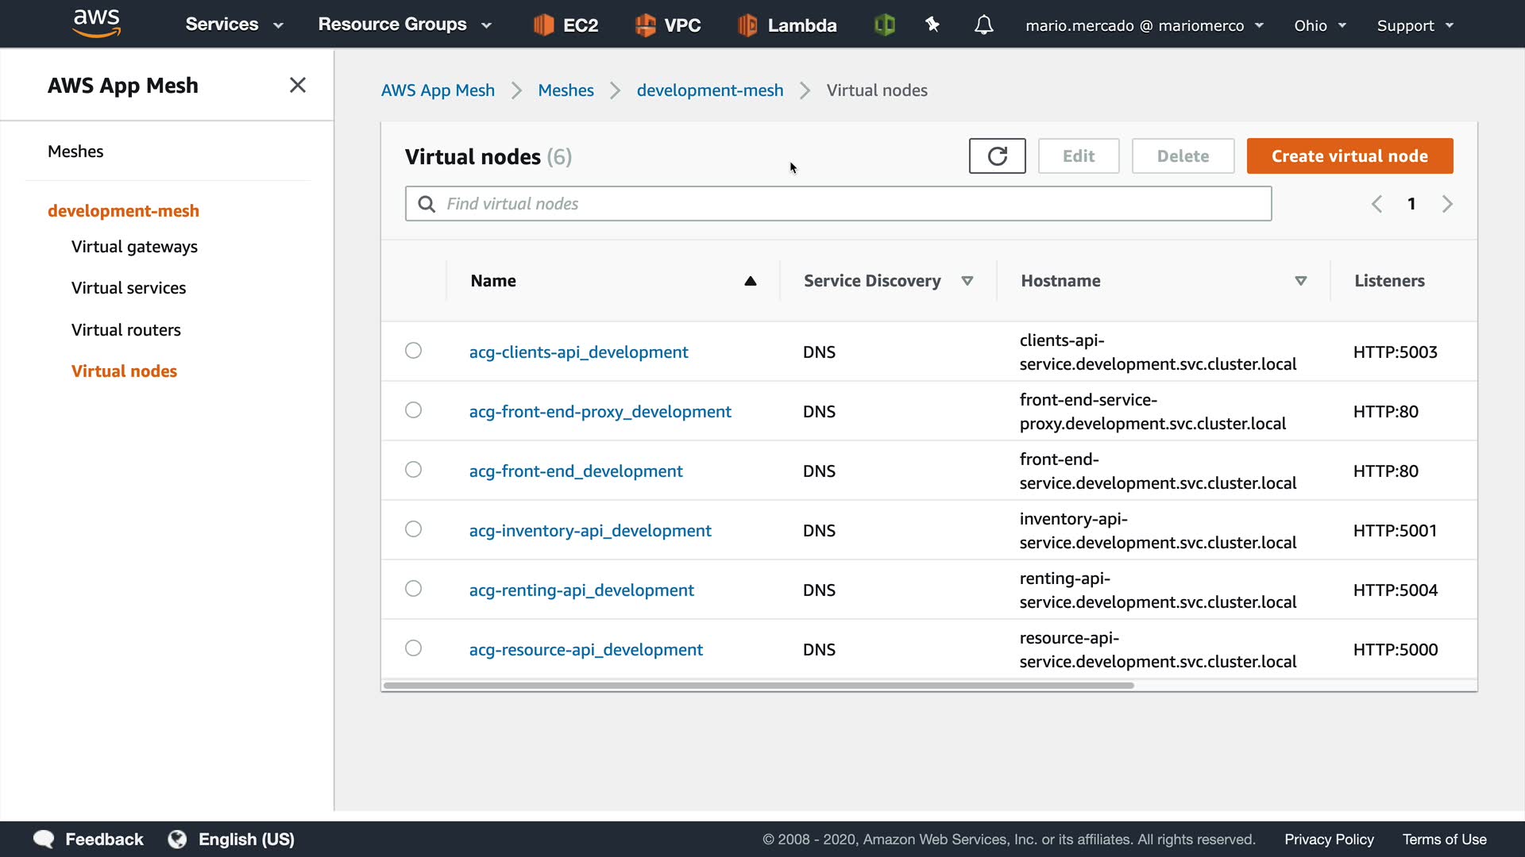The width and height of the screenshot is (1525, 857).
Task: Open Virtual gateways in sidebar
Action: [134, 247]
